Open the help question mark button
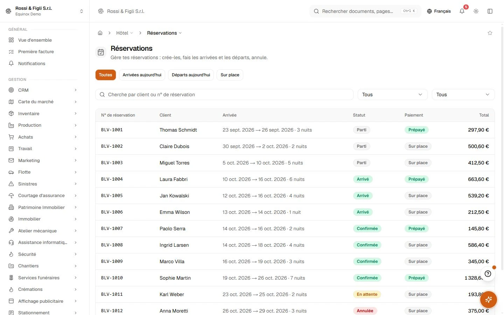 (488, 274)
